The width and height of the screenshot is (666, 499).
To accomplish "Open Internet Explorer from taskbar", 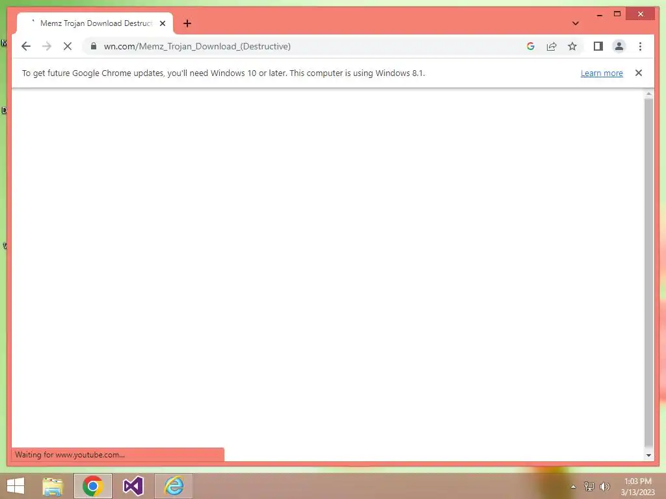I will tap(174, 486).
